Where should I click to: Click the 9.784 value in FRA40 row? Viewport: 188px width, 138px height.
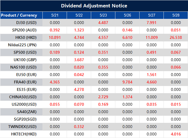127,82
